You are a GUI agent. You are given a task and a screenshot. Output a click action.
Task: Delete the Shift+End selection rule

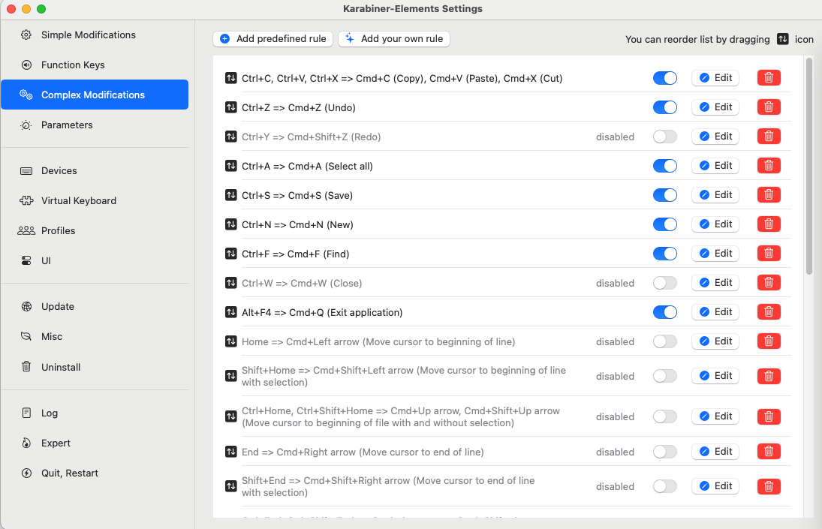point(769,486)
